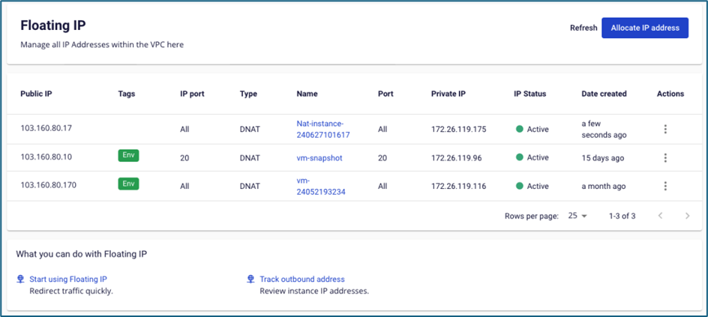The width and height of the screenshot is (708, 317).
Task: Click Date created column header
Action: click(604, 94)
